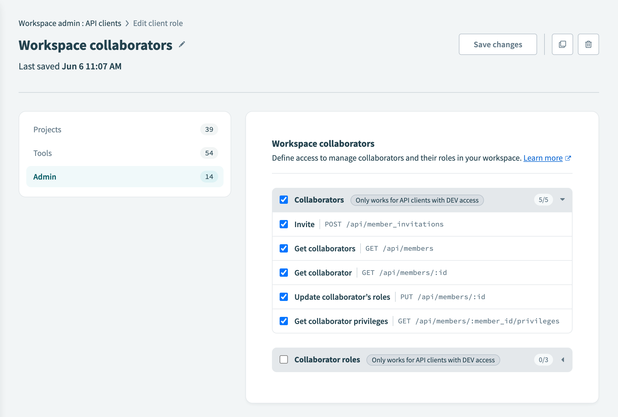Open the Learn more link
This screenshot has height=417, width=618.
543,158
